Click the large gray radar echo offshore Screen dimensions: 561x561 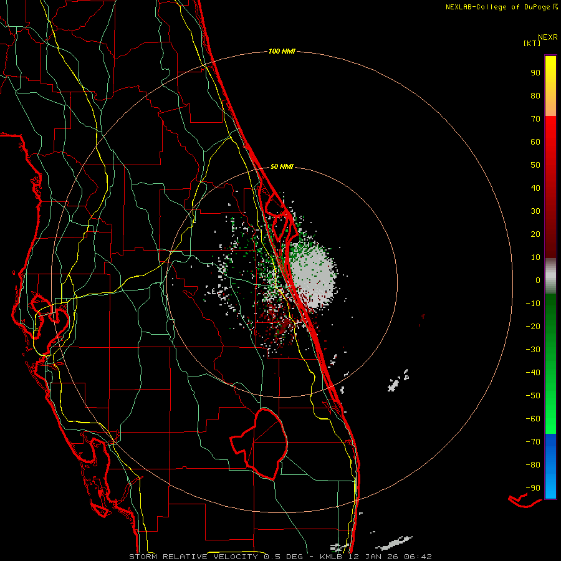pos(312,276)
